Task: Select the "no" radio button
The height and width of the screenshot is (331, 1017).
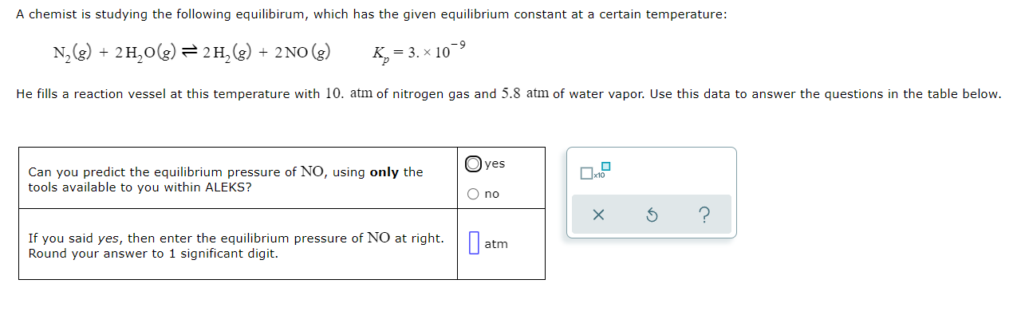Action: (474, 194)
